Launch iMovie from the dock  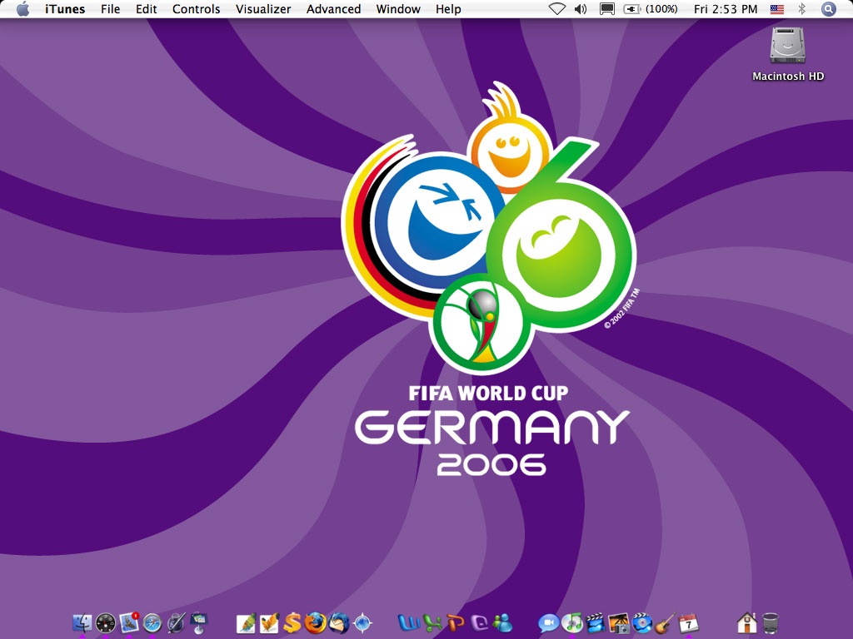(x=596, y=622)
